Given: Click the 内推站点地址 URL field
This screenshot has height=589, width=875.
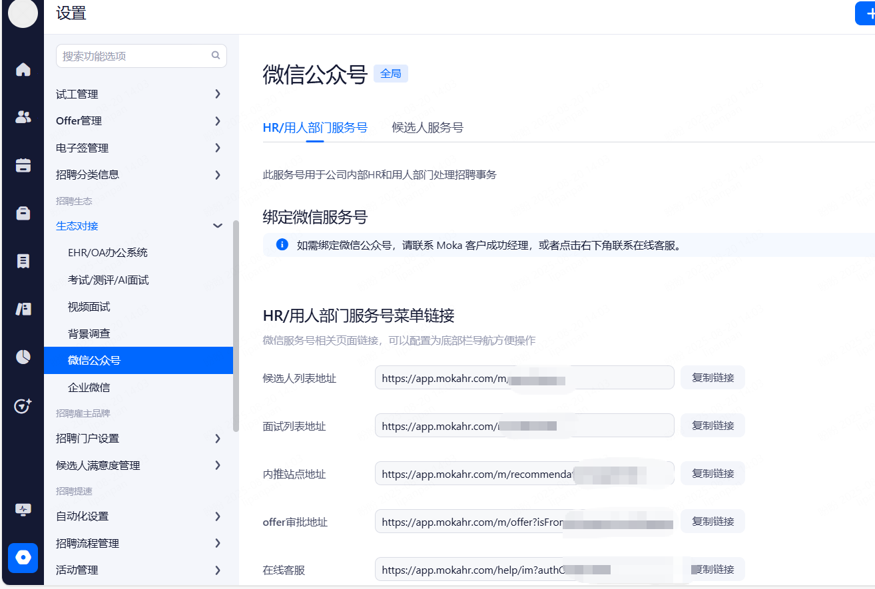Looking at the screenshot, I should click(476, 475).
